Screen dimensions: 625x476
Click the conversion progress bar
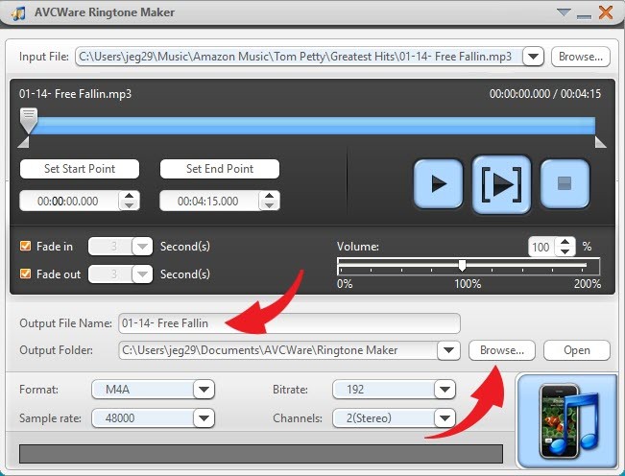pyautogui.click(x=261, y=454)
